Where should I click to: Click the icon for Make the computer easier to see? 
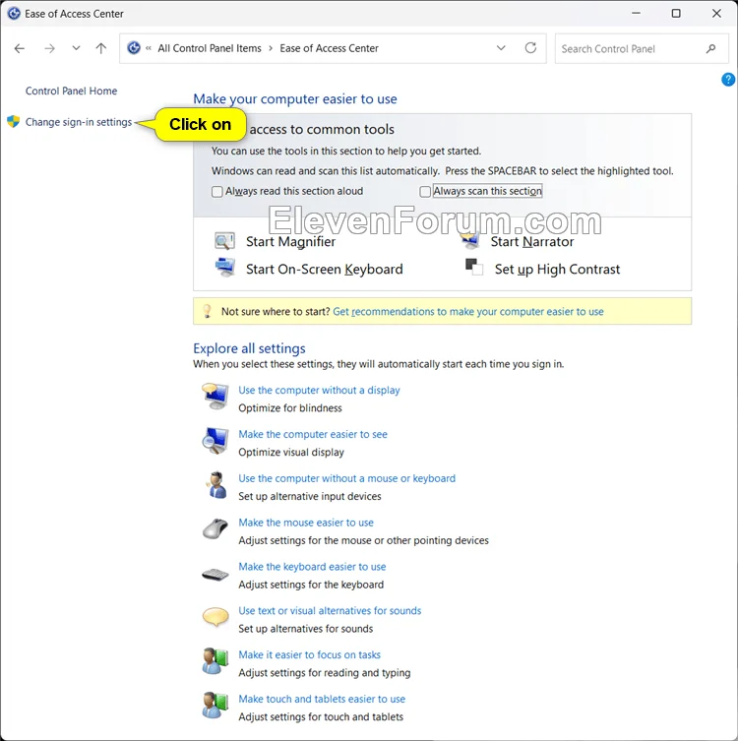pos(215,441)
